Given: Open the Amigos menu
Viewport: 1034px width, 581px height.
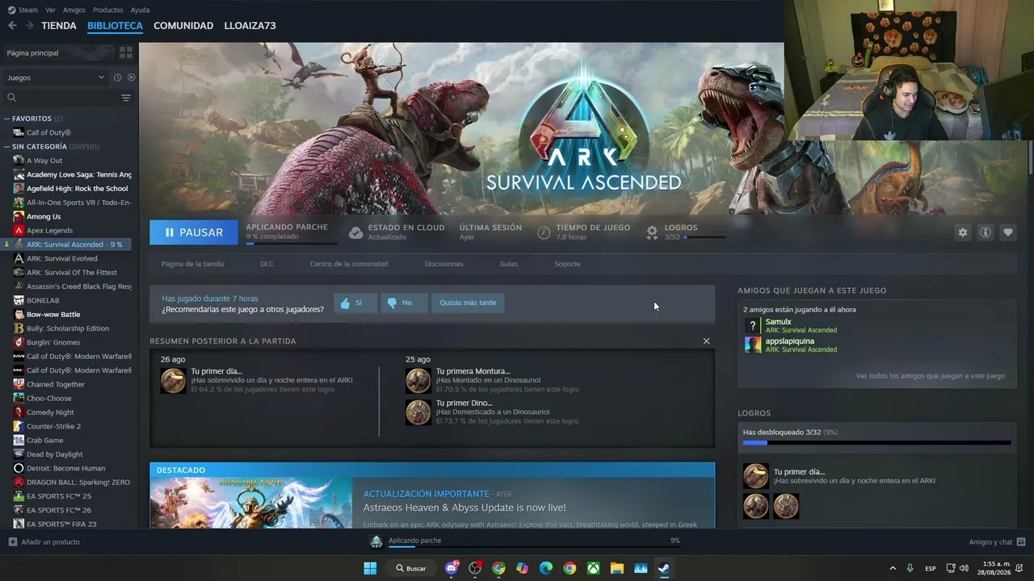Looking at the screenshot, I should [74, 10].
